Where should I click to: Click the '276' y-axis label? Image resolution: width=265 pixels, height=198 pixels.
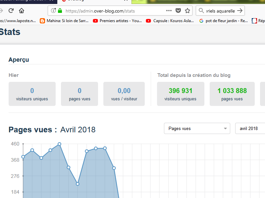[15, 176]
